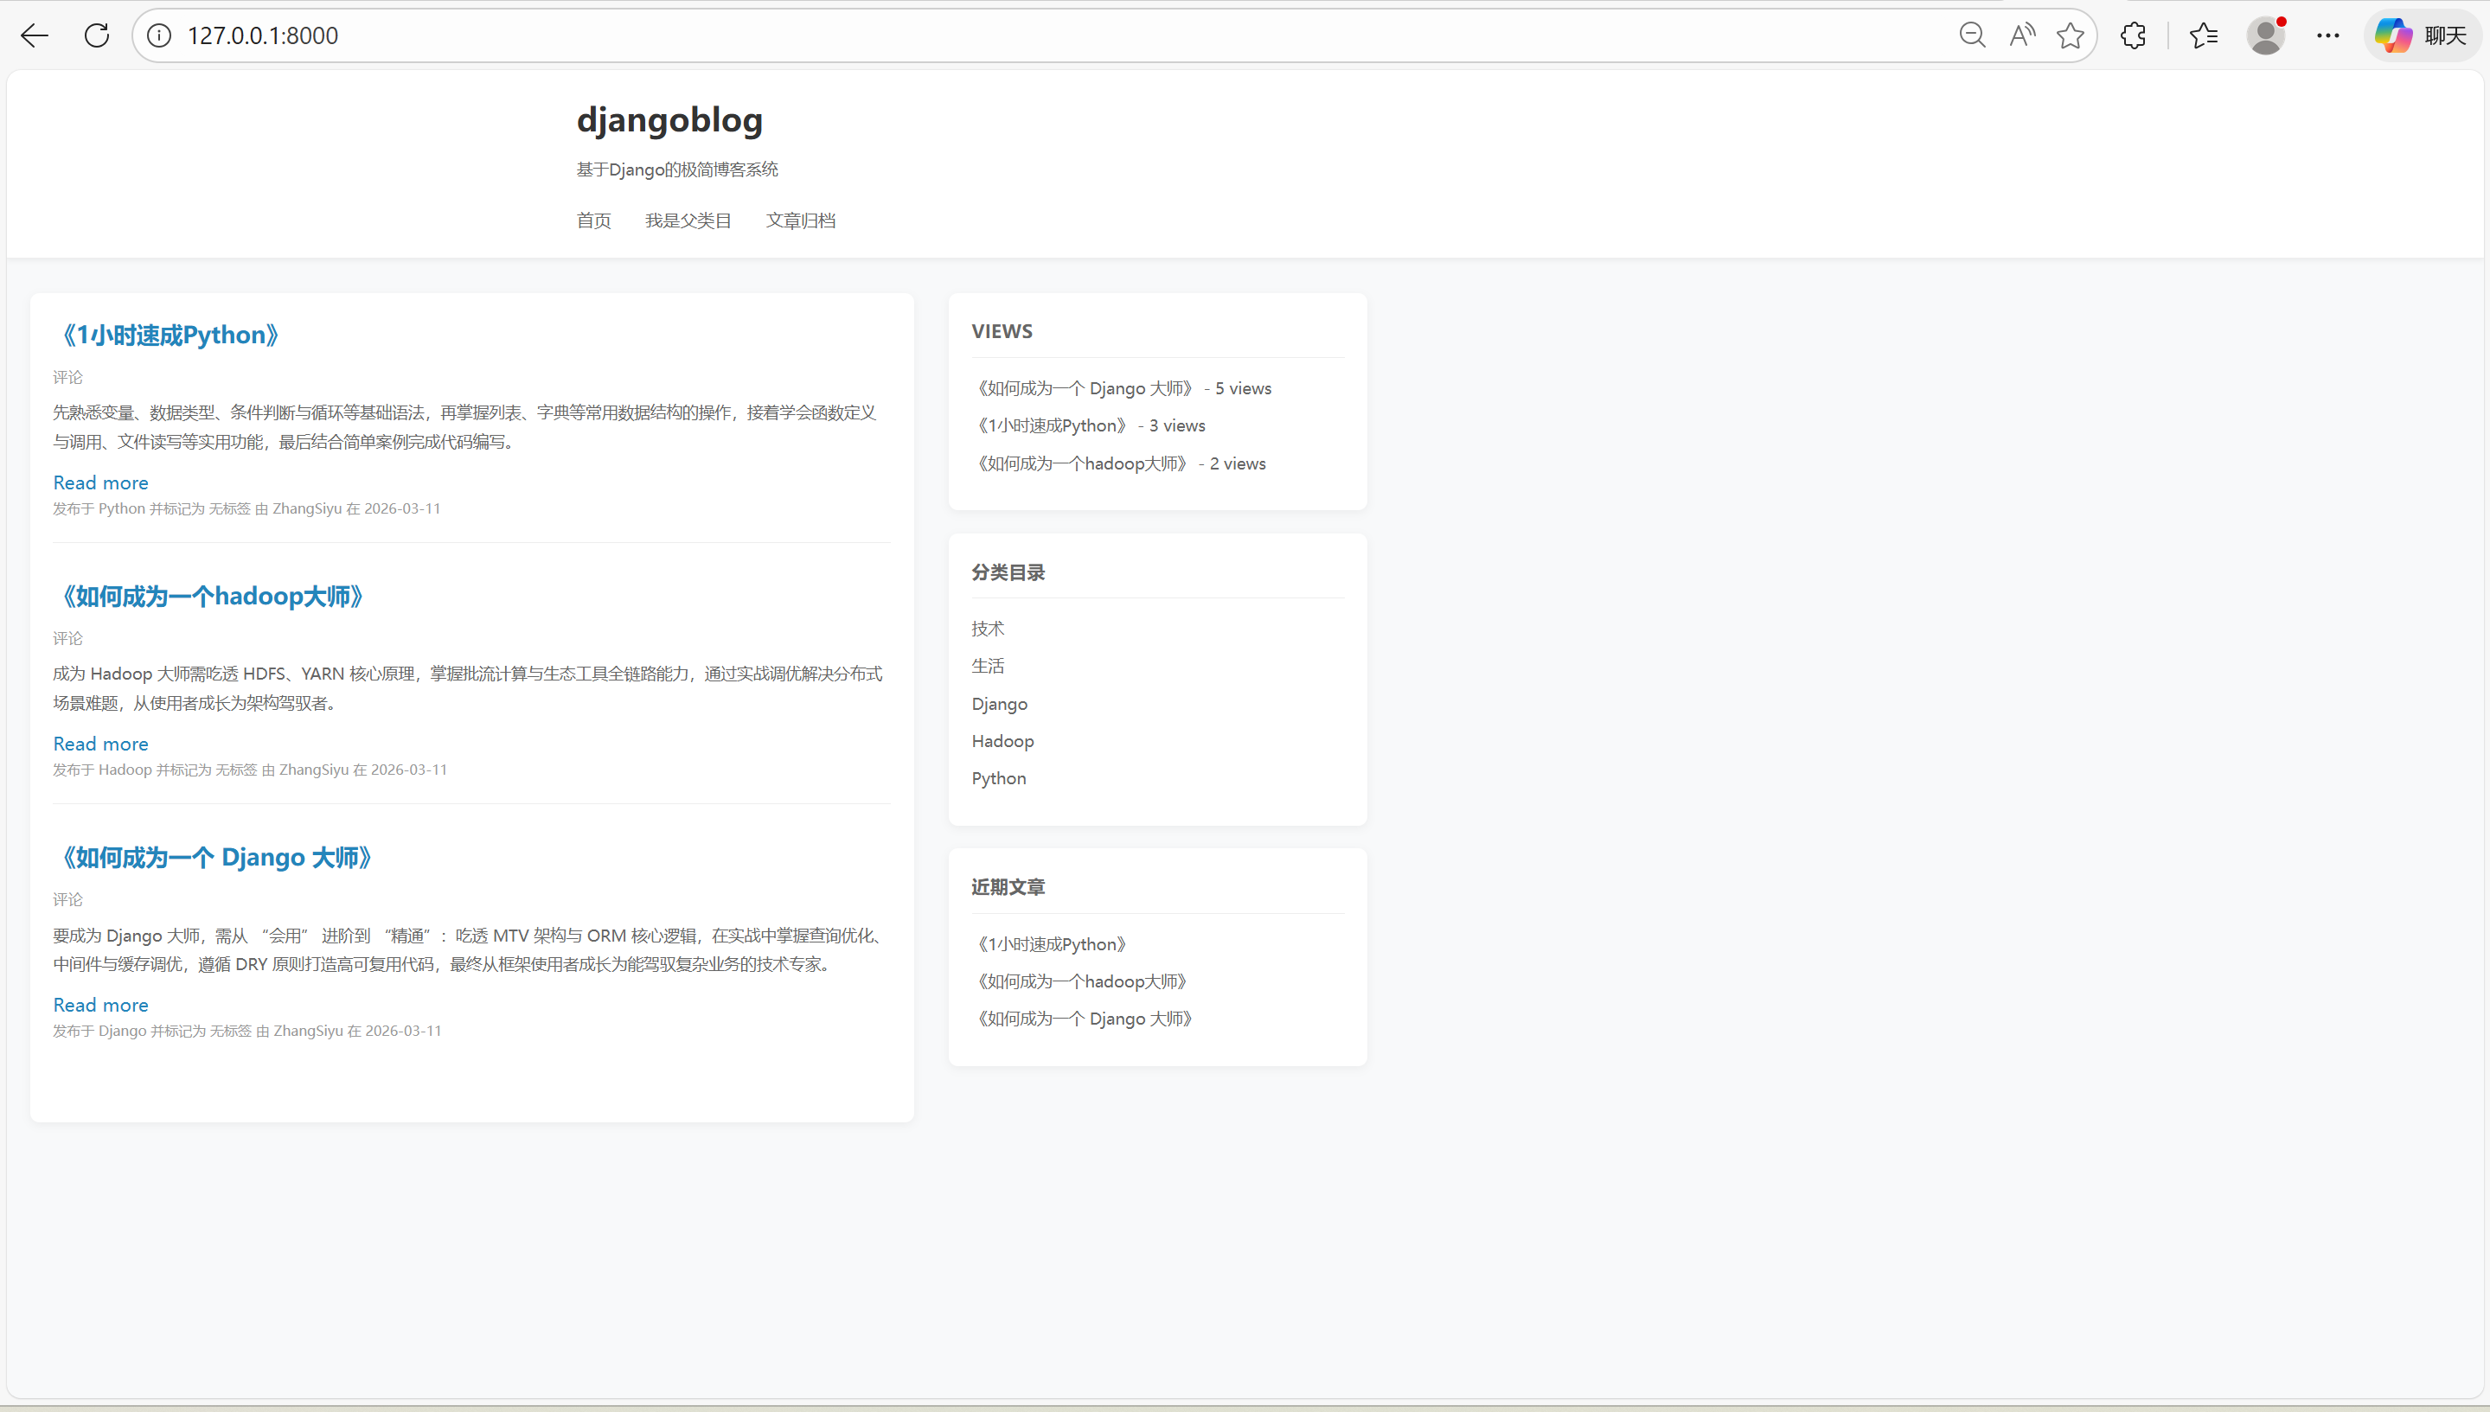Open Django 大师 article in VIEWS list

(1085, 388)
